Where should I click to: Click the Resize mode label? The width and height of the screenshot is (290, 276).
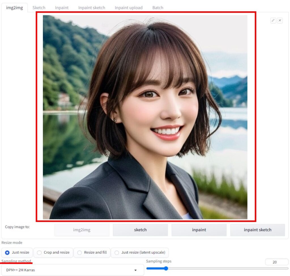click(12, 243)
